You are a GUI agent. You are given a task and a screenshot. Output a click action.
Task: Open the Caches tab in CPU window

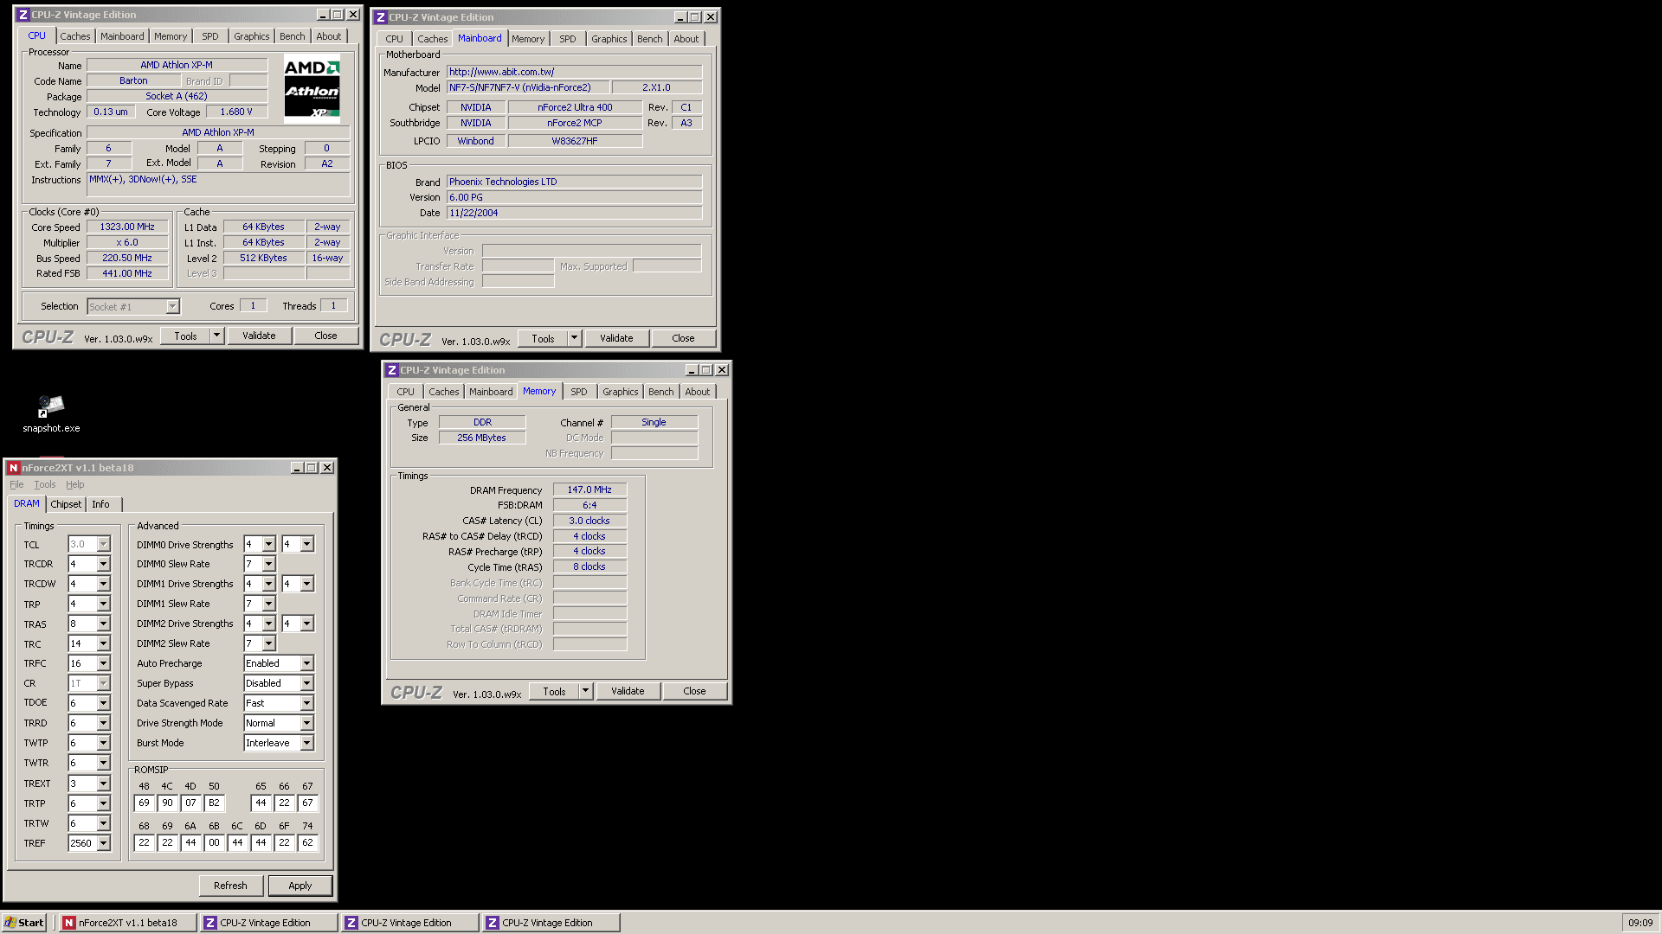[x=74, y=36]
